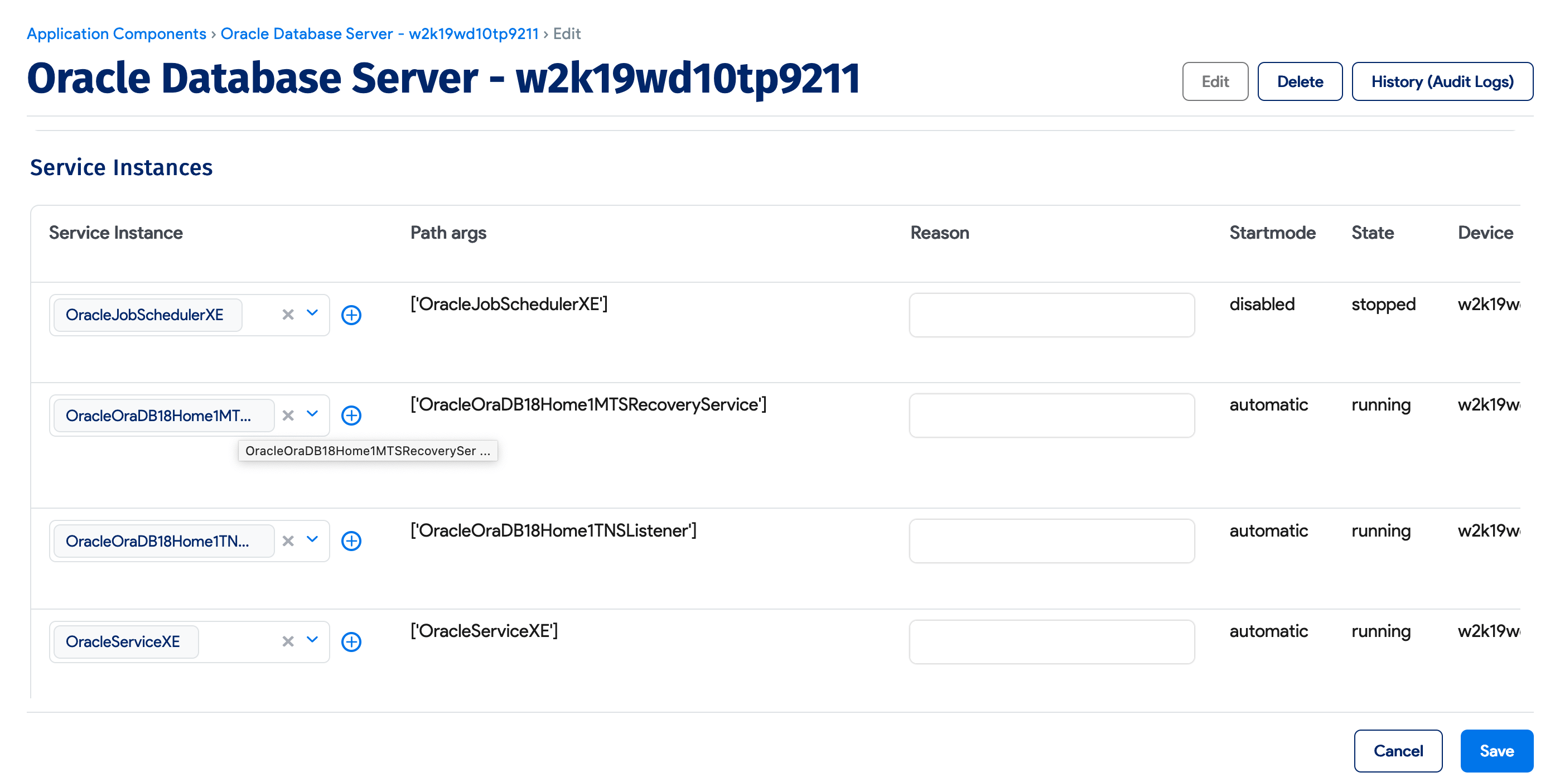
Task: View History (Audit Logs)
Action: (x=1442, y=81)
